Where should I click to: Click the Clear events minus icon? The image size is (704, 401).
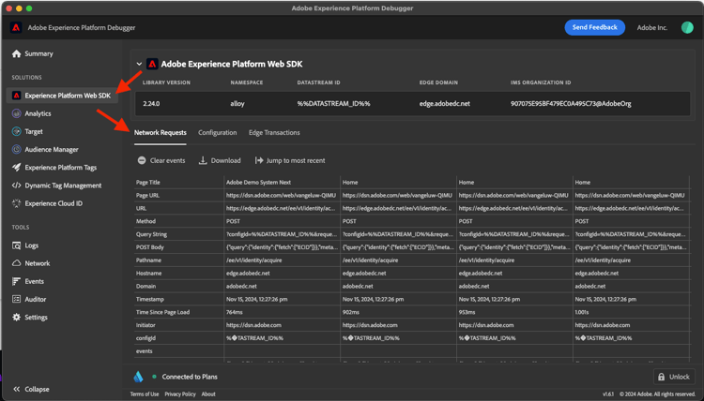tap(142, 160)
